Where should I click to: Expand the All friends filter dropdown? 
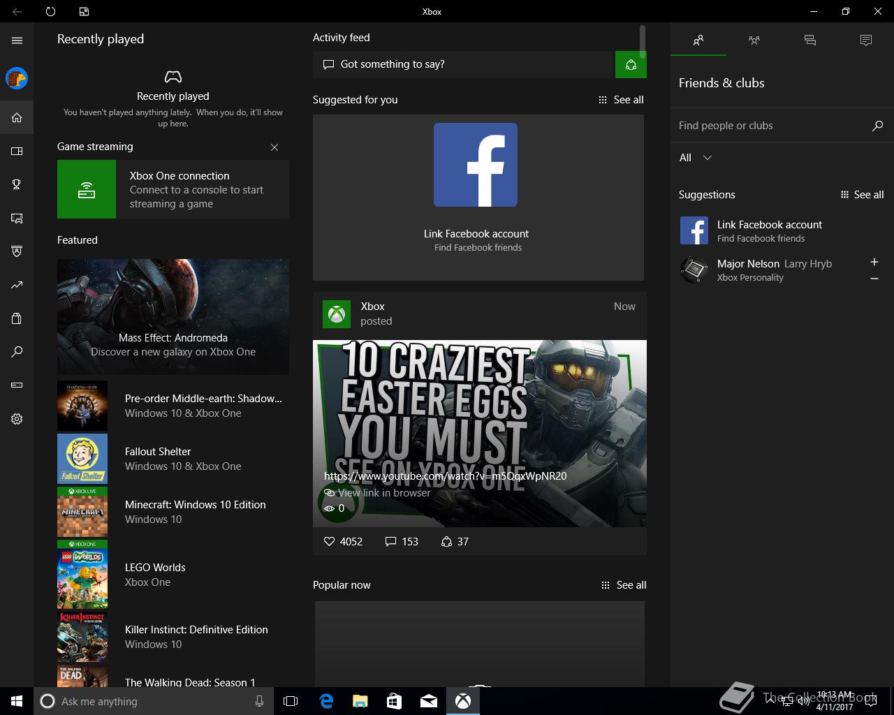(696, 158)
